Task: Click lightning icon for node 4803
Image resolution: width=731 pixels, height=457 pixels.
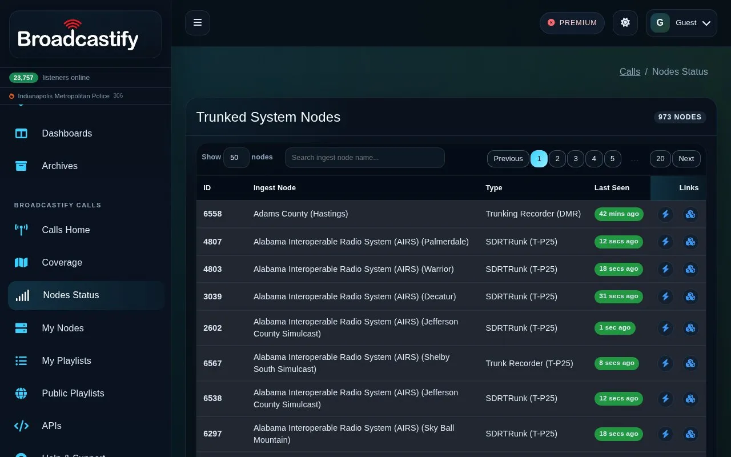Action: click(665, 269)
